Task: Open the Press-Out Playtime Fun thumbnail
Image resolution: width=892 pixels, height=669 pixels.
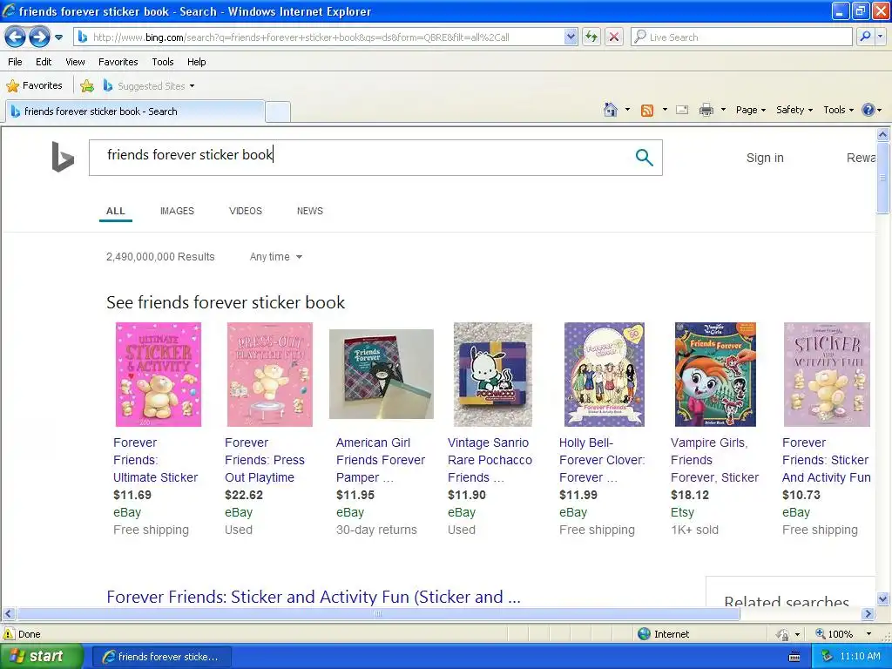Action: [x=270, y=375]
